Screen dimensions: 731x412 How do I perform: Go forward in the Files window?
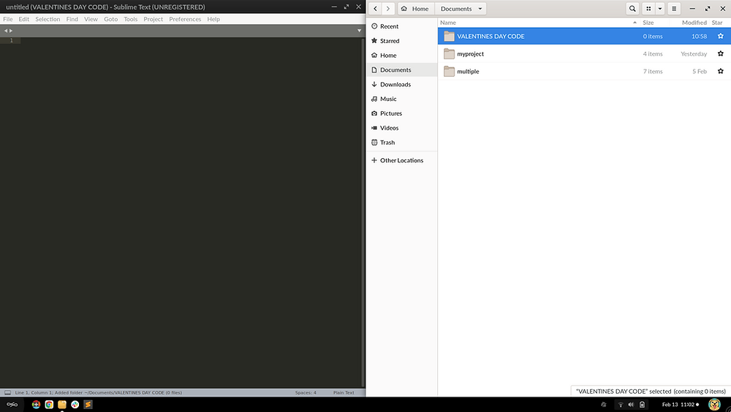click(x=388, y=8)
